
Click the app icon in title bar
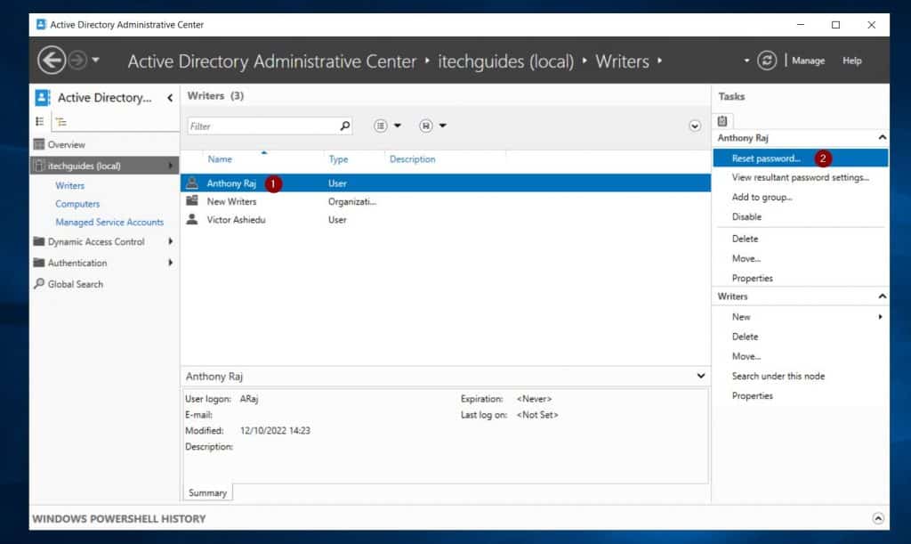point(41,24)
